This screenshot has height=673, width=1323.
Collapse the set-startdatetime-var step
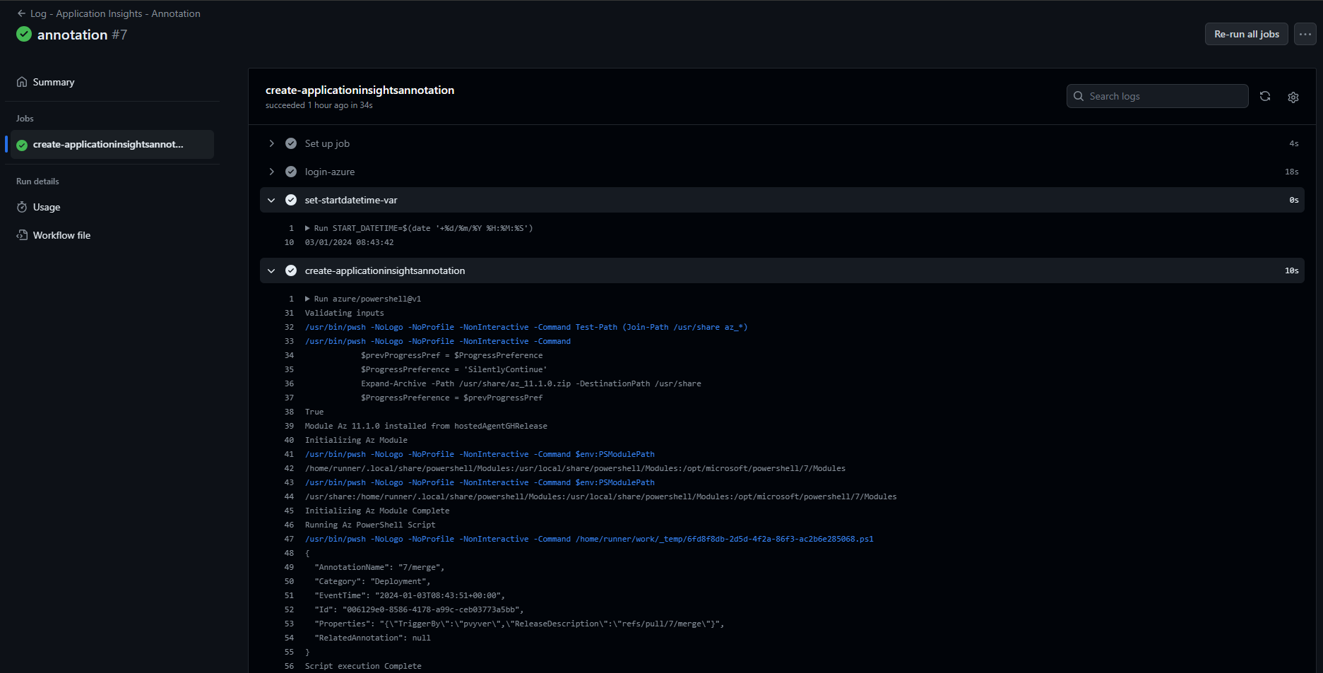point(271,200)
